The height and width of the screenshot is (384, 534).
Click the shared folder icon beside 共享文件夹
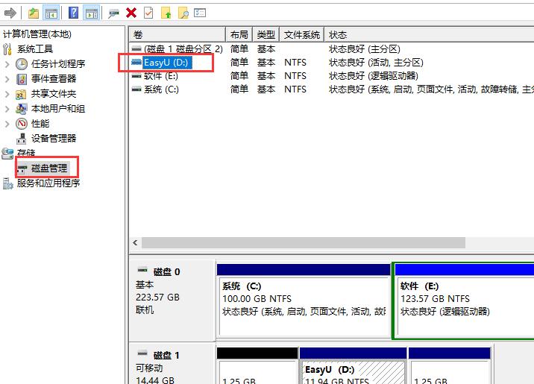point(21,94)
